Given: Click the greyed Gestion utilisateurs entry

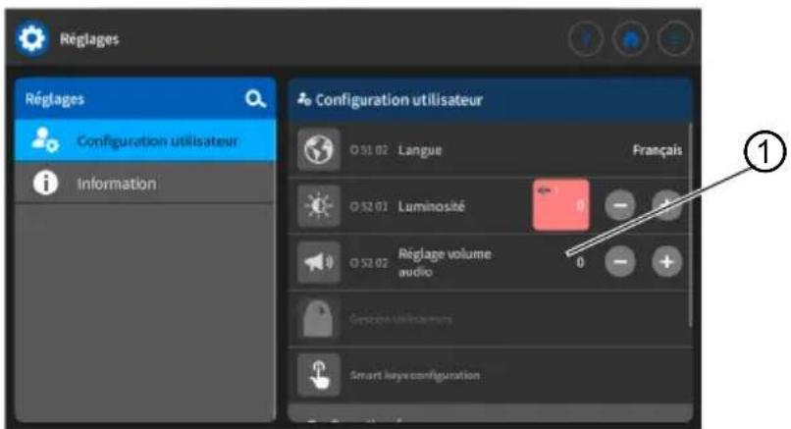Looking at the screenshot, I should click(x=489, y=318).
